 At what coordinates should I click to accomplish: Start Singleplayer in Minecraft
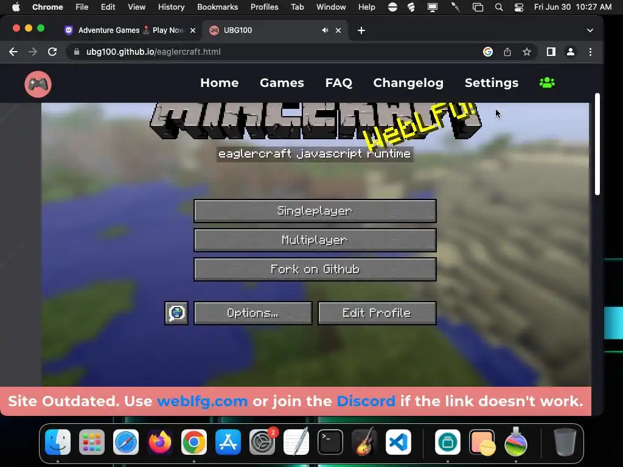coord(315,211)
